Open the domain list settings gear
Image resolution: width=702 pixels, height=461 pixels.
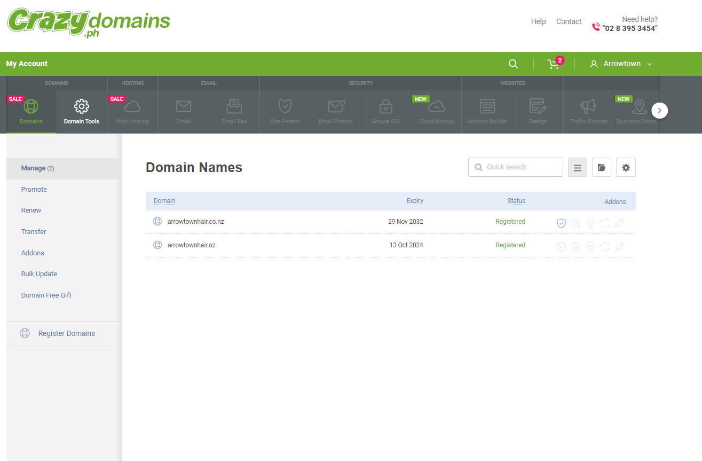[x=626, y=167]
